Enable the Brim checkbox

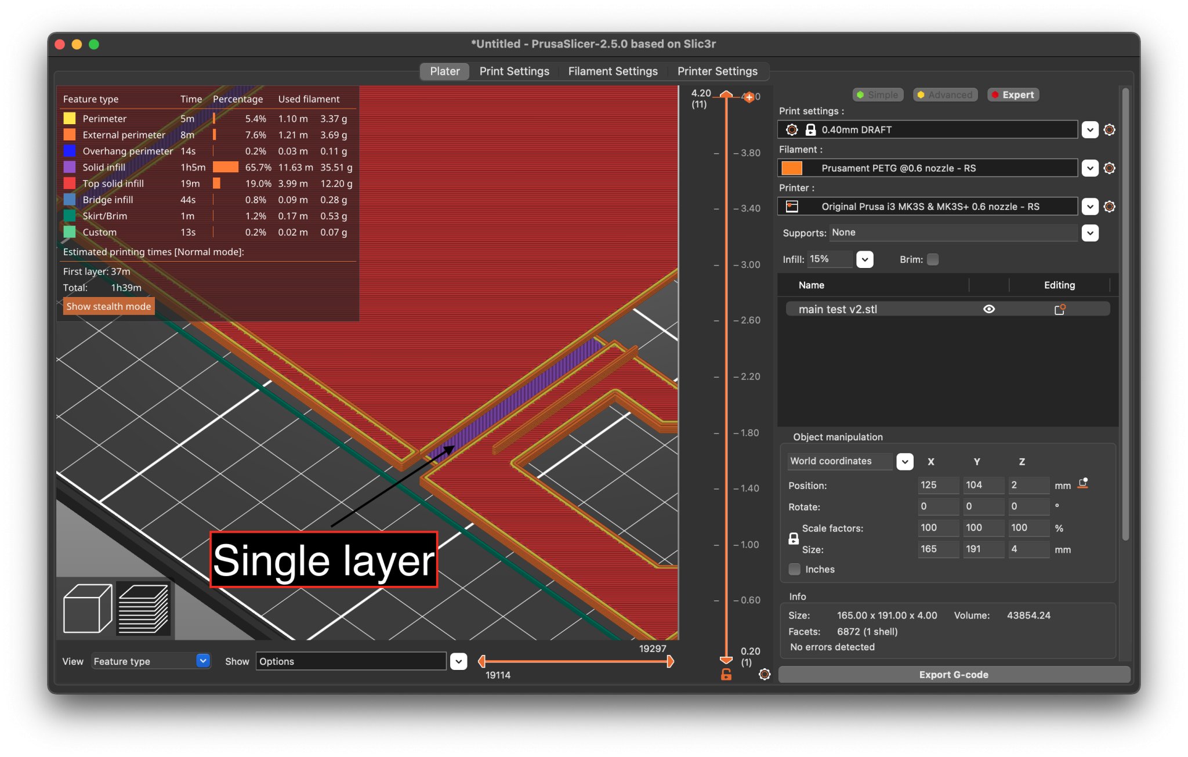tap(933, 259)
